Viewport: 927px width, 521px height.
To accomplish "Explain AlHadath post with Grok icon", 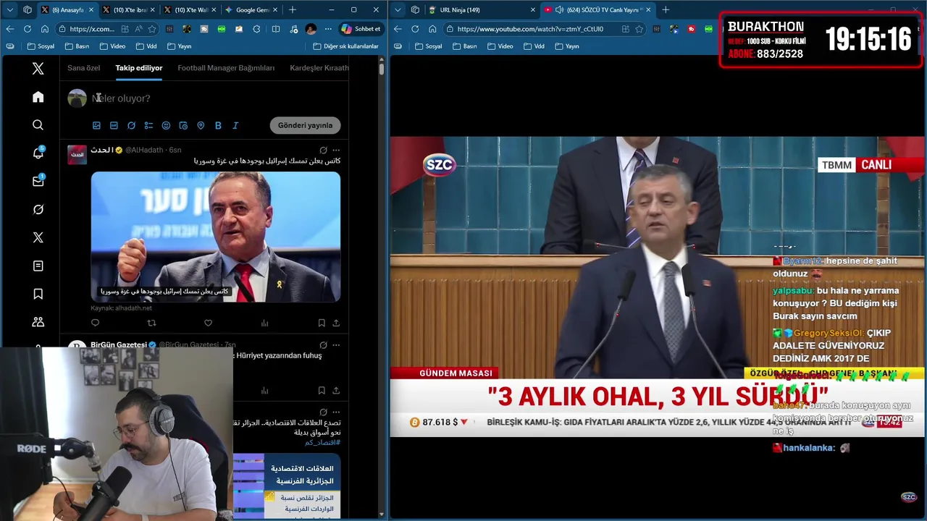I will point(323,150).
